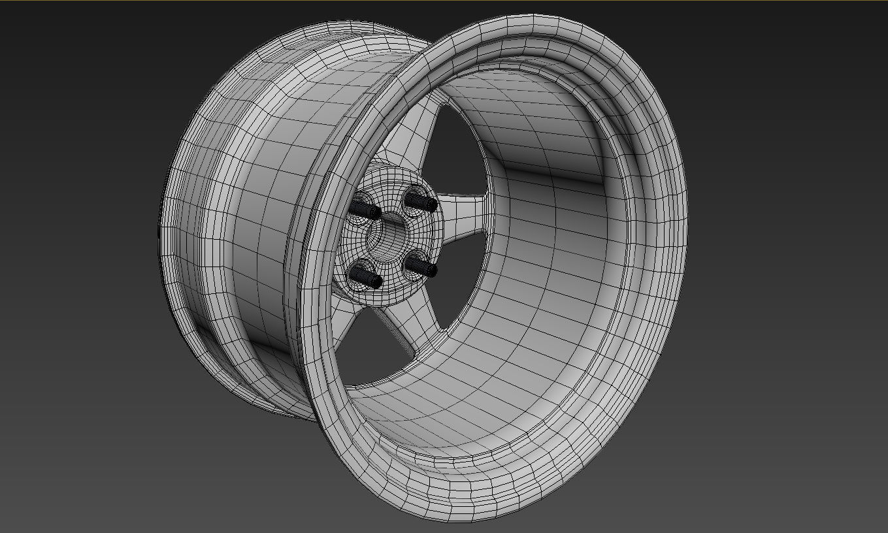This screenshot has height=533, width=888.
Task: Select the upper-right wheel stud bolt
Action: click(x=421, y=201)
